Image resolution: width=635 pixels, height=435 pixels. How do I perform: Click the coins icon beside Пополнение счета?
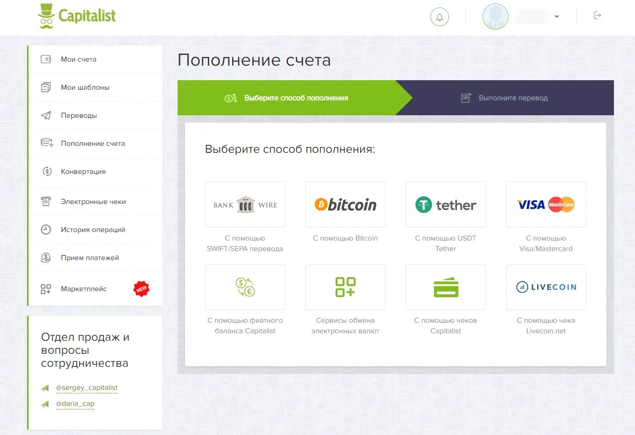click(47, 143)
